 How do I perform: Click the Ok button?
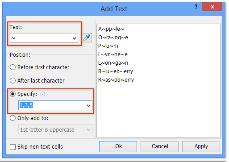point(118,146)
